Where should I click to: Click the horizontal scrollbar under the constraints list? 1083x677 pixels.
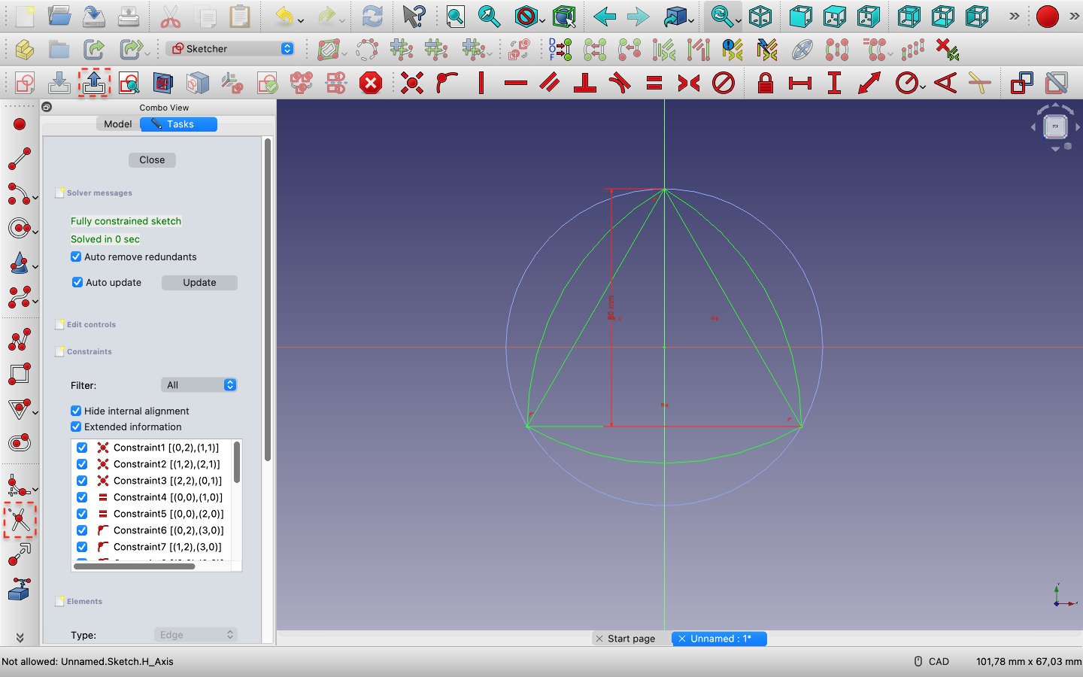(x=135, y=566)
